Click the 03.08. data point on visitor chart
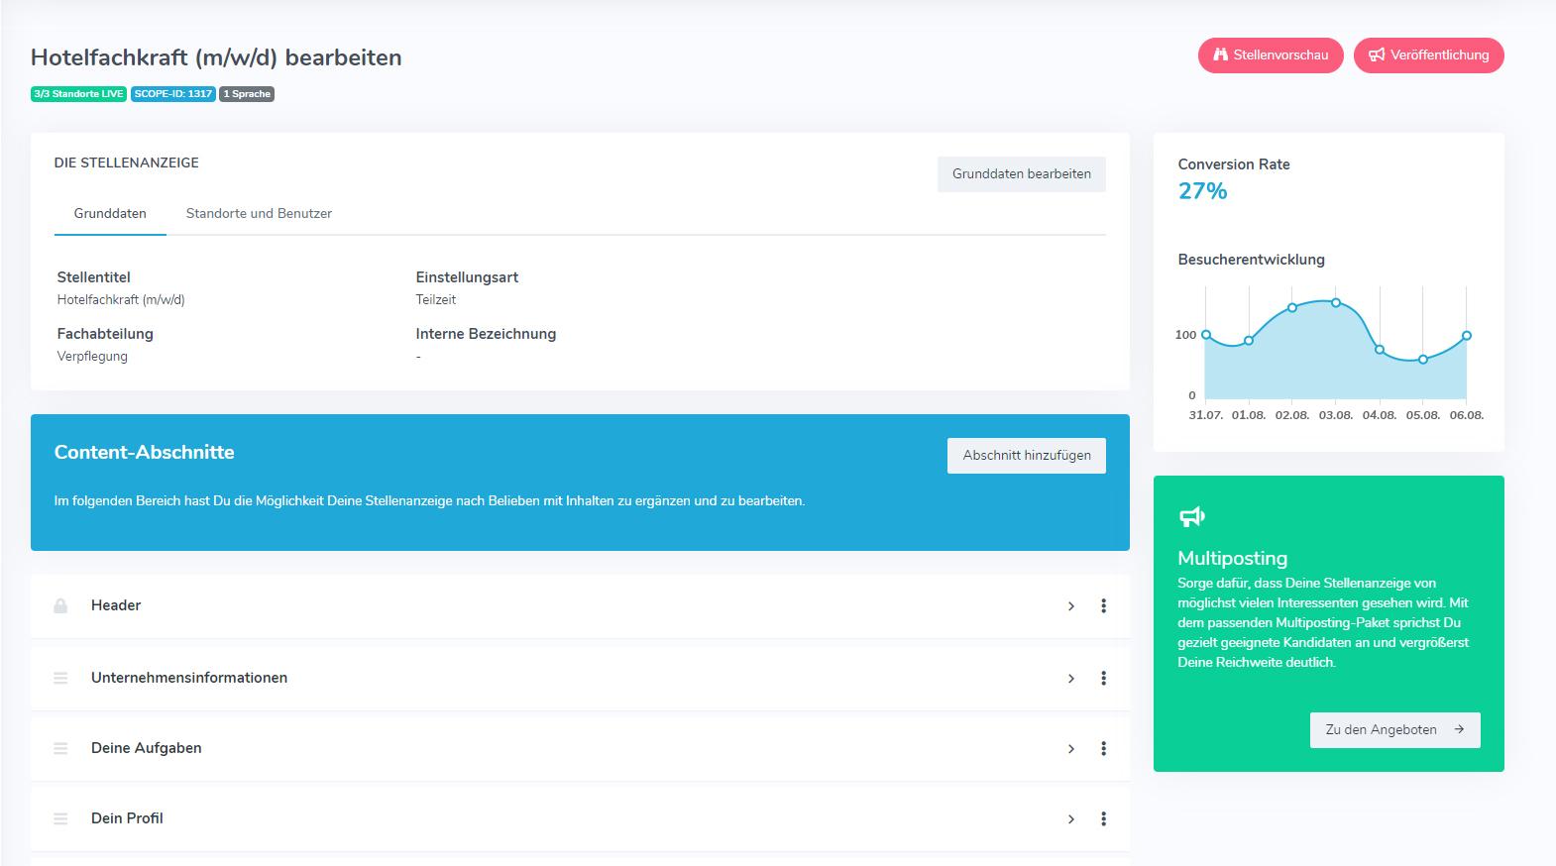 pos(1336,302)
